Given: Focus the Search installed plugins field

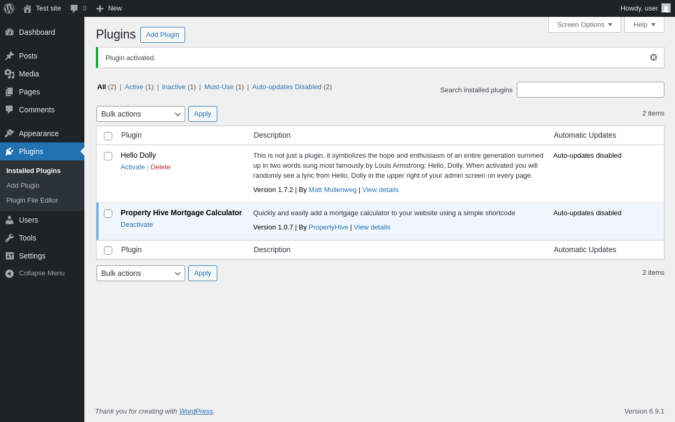Looking at the screenshot, I should point(590,90).
